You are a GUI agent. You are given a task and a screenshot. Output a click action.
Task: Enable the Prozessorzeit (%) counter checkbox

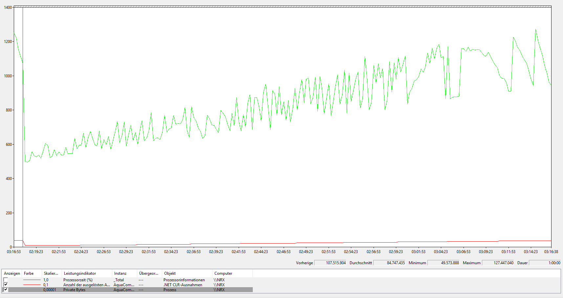pyautogui.click(x=6, y=280)
